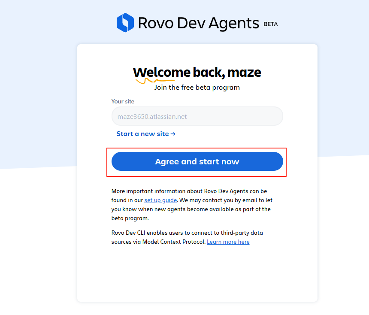Click the yellow underline decoration below the heading
The width and height of the screenshot is (369, 315).
(x=154, y=80)
